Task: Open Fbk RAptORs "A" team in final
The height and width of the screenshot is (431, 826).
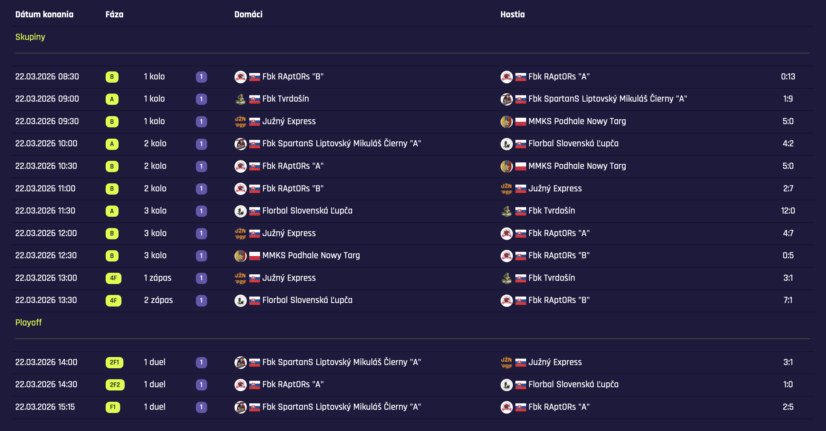Action: 559,407
